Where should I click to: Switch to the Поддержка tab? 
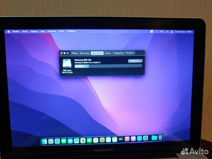pyautogui.click(x=118, y=53)
